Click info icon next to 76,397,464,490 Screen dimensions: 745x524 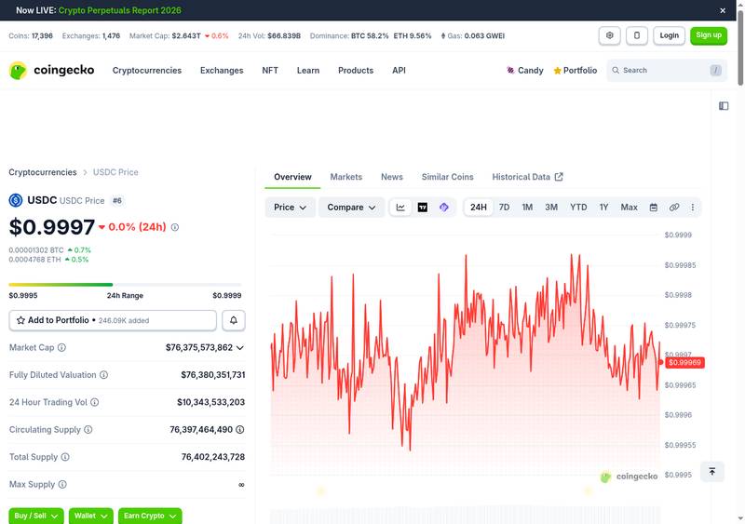[240, 429]
